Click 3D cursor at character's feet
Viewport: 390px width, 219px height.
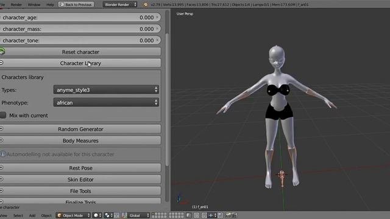tap(282, 175)
